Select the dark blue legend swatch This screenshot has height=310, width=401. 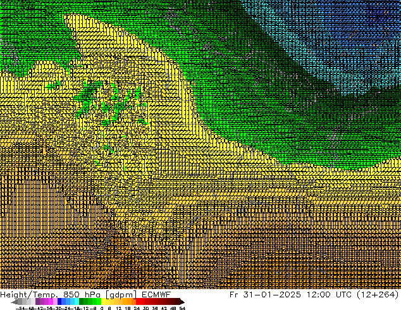click(59, 302)
